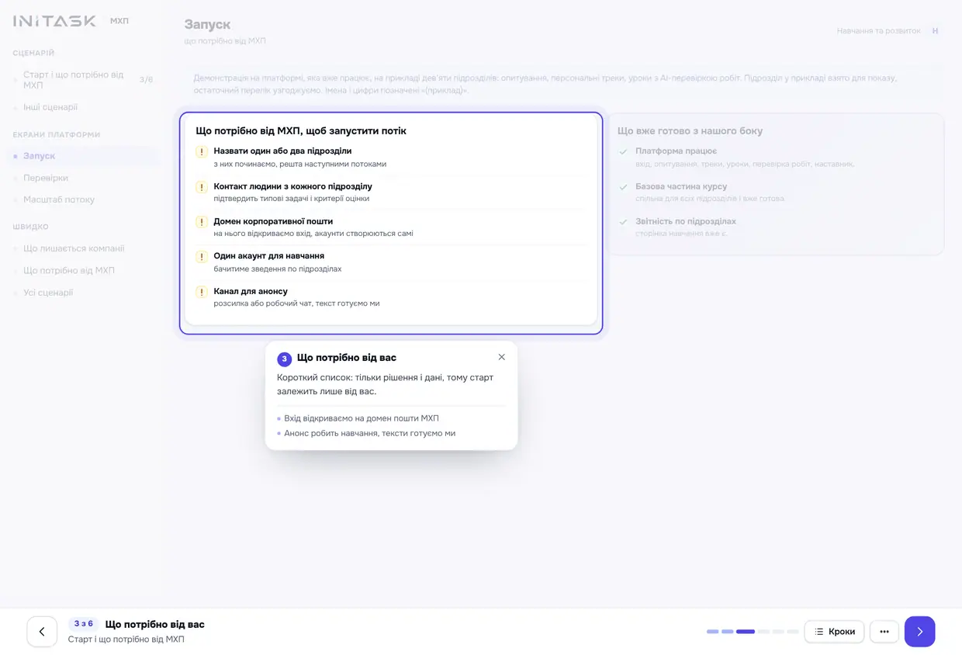Click the checkmark beside "Платформа працює"
962x655 pixels.
(x=623, y=151)
